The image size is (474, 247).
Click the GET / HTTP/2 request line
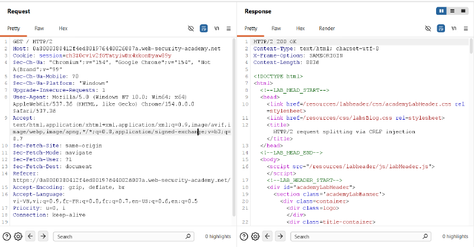click(33, 41)
